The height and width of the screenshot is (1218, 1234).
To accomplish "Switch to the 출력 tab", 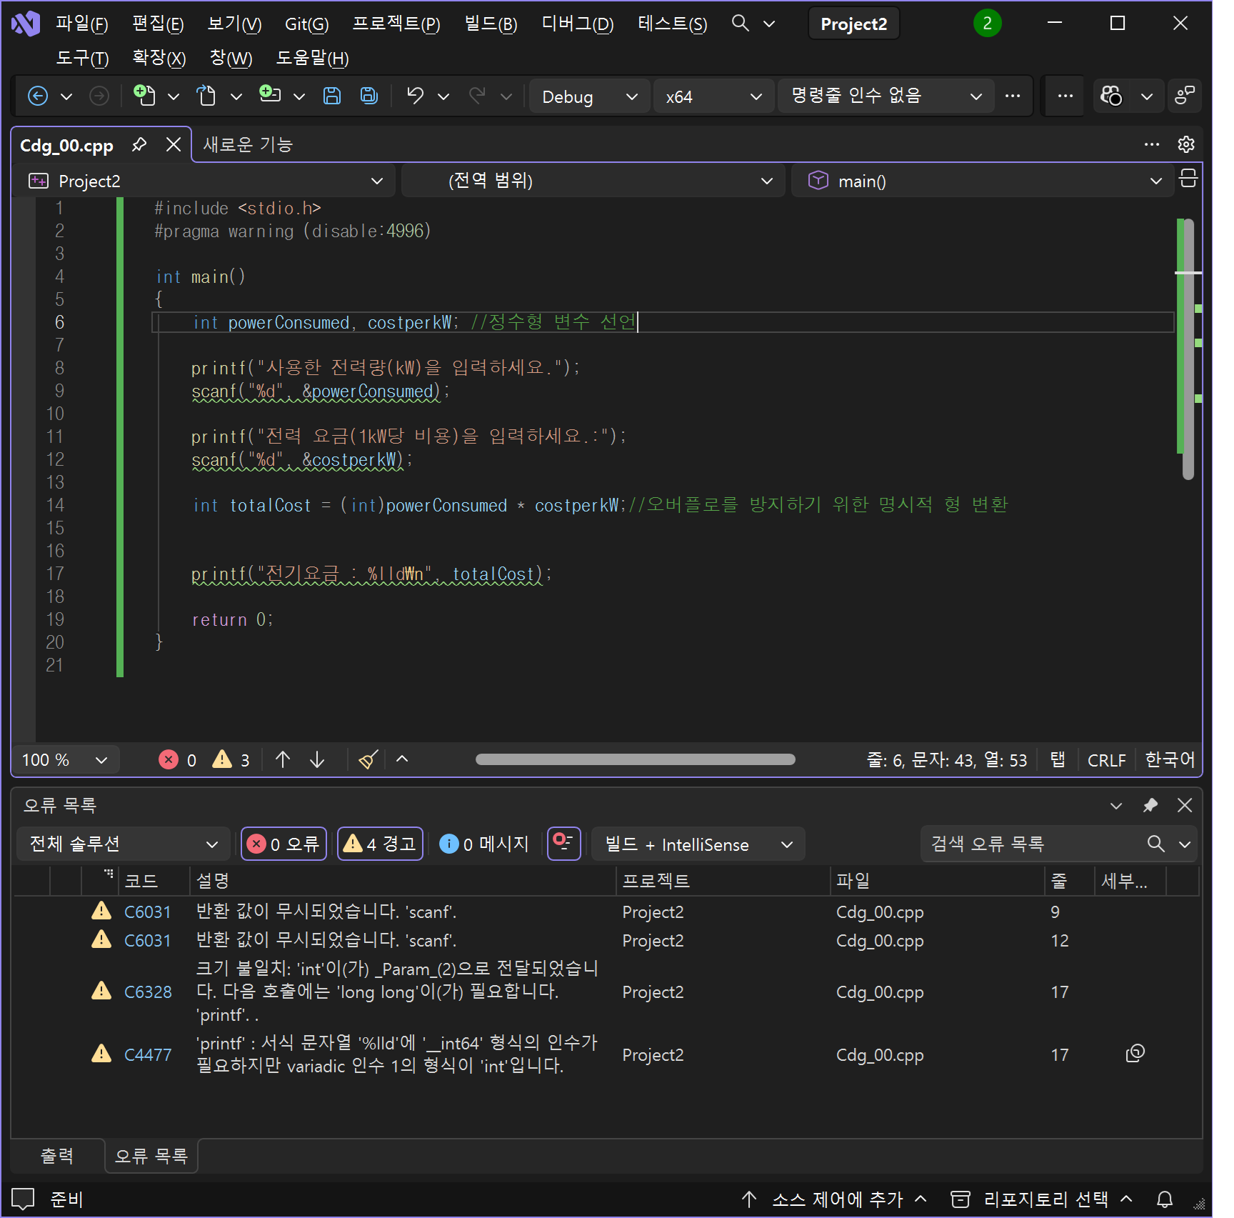I will tap(57, 1155).
